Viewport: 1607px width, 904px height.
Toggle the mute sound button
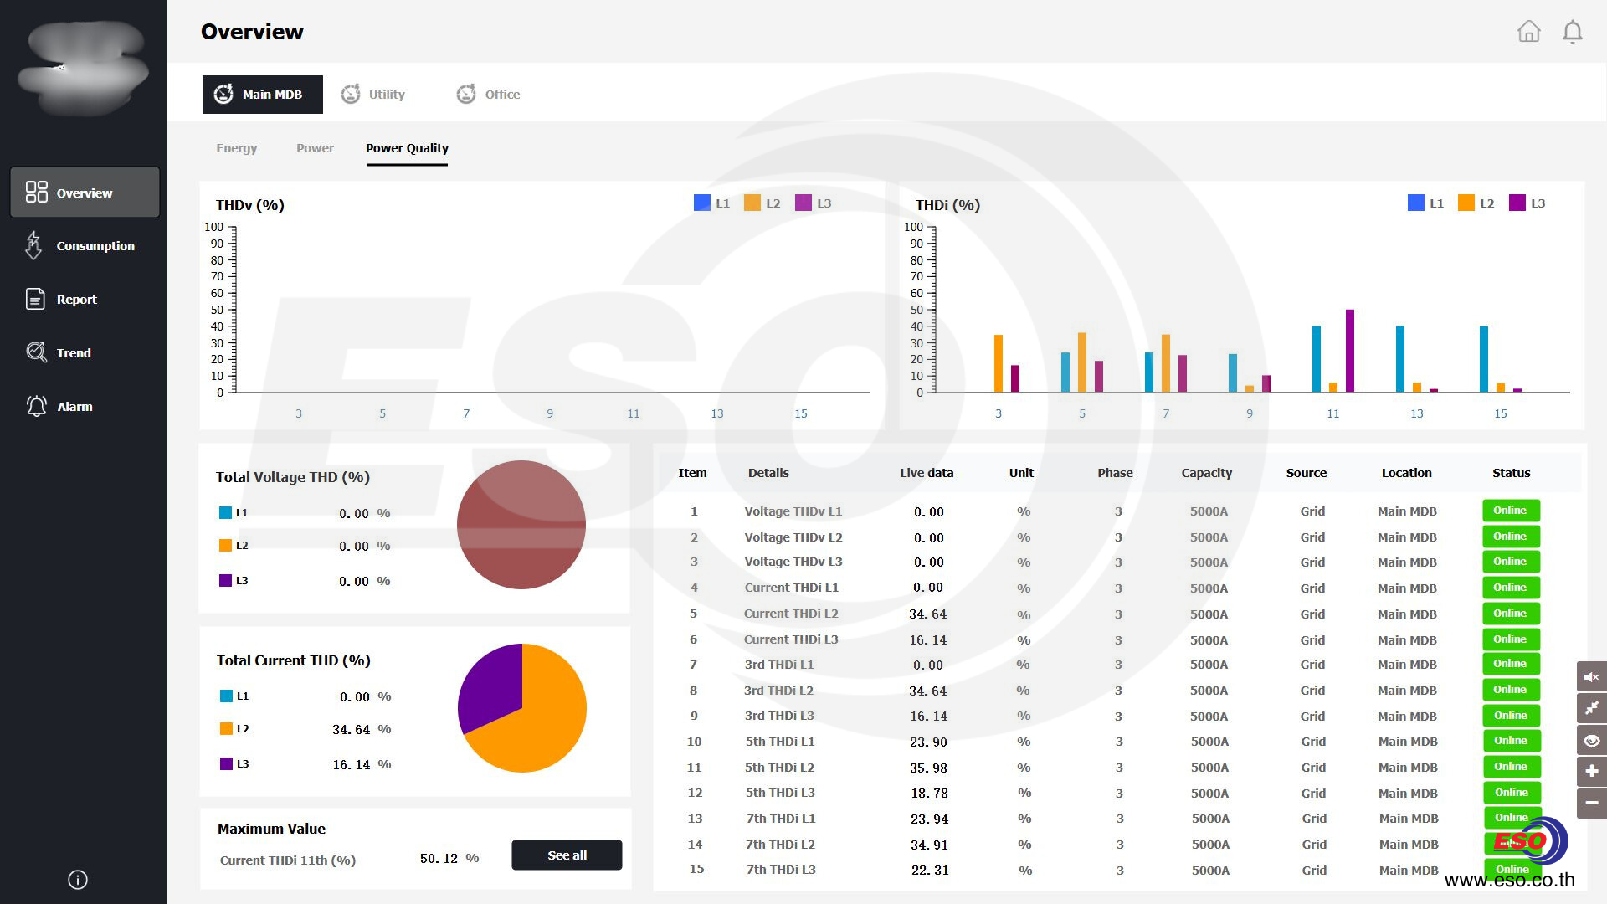(1591, 676)
